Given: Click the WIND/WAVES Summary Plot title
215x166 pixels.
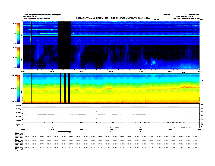Looking at the screenshot, I should click(113, 18).
